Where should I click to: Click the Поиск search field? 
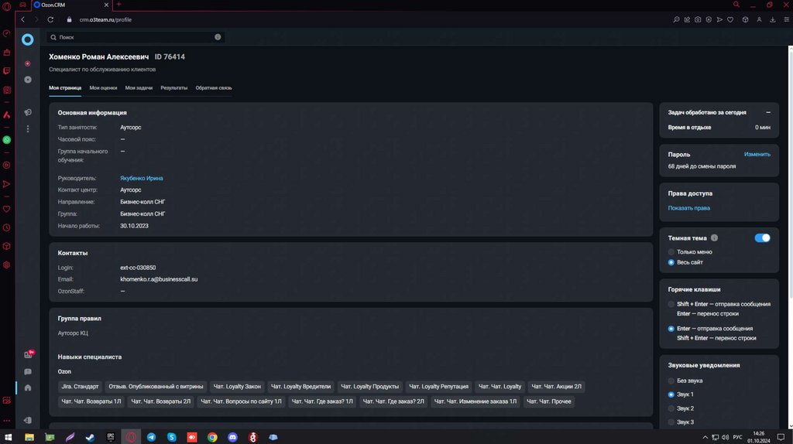pos(136,37)
